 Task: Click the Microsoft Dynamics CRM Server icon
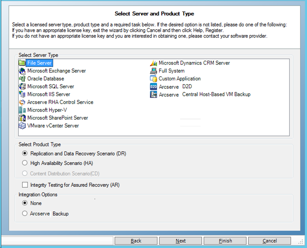click(x=153, y=63)
